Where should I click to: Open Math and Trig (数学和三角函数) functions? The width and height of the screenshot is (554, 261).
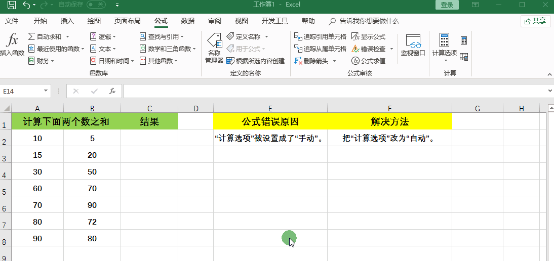(168, 49)
